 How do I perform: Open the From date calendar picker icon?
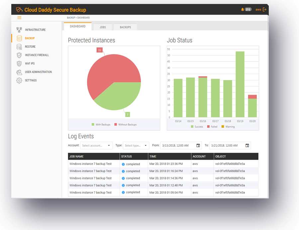tap(198, 146)
